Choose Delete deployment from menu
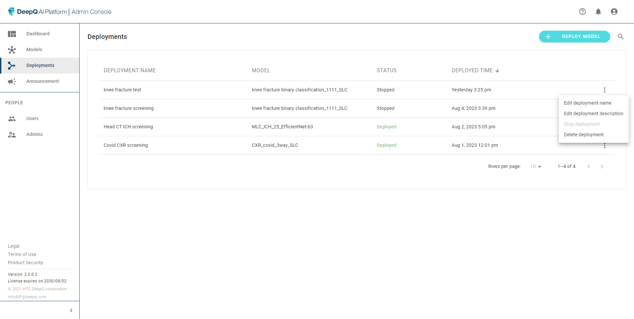This screenshot has height=319, width=634. (x=583, y=135)
